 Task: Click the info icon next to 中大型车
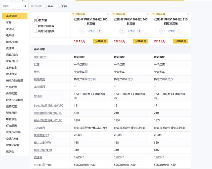click(x=86, y=72)
